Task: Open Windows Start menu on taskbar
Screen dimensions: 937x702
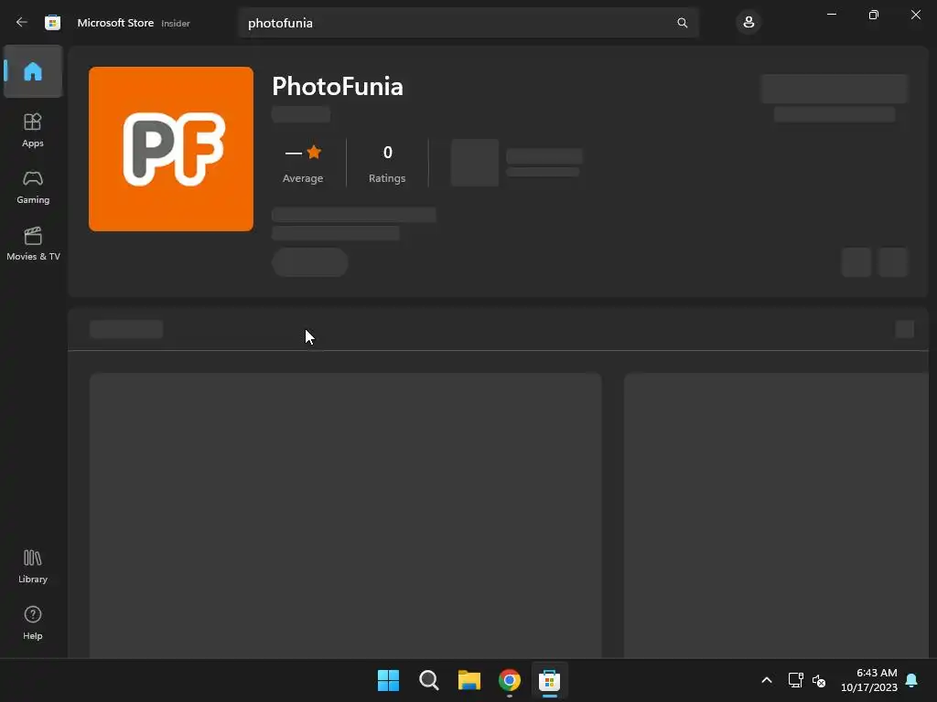Action: point(388,680)
